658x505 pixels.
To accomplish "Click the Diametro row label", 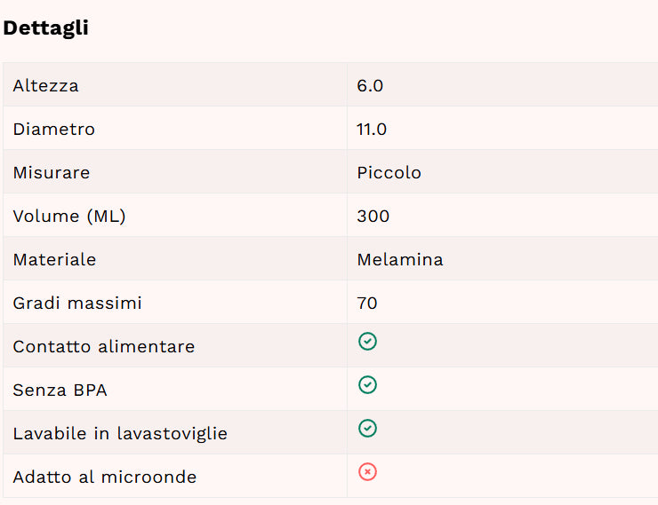I will [x=53, y=130].
